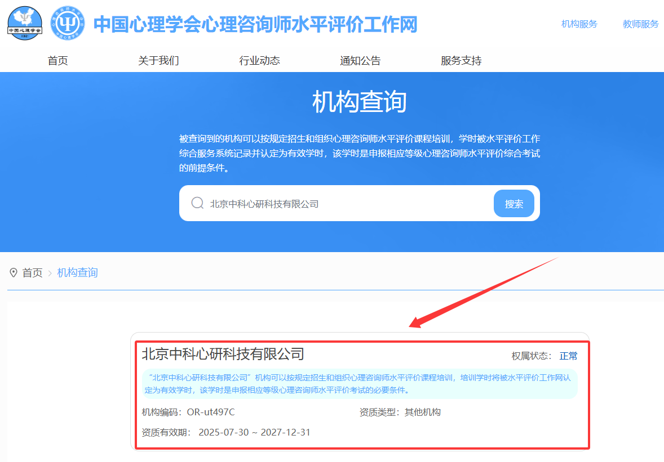Click the location pin icon in breadcrumb
This screenshot has width=664, height=462.
14,272
